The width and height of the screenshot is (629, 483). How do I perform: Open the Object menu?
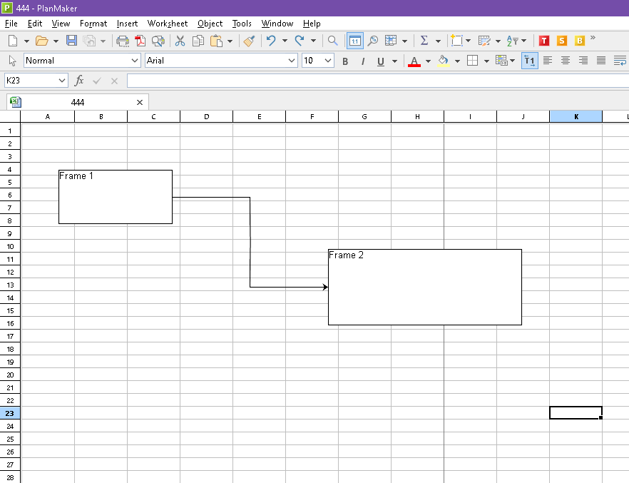pos(210,24)
